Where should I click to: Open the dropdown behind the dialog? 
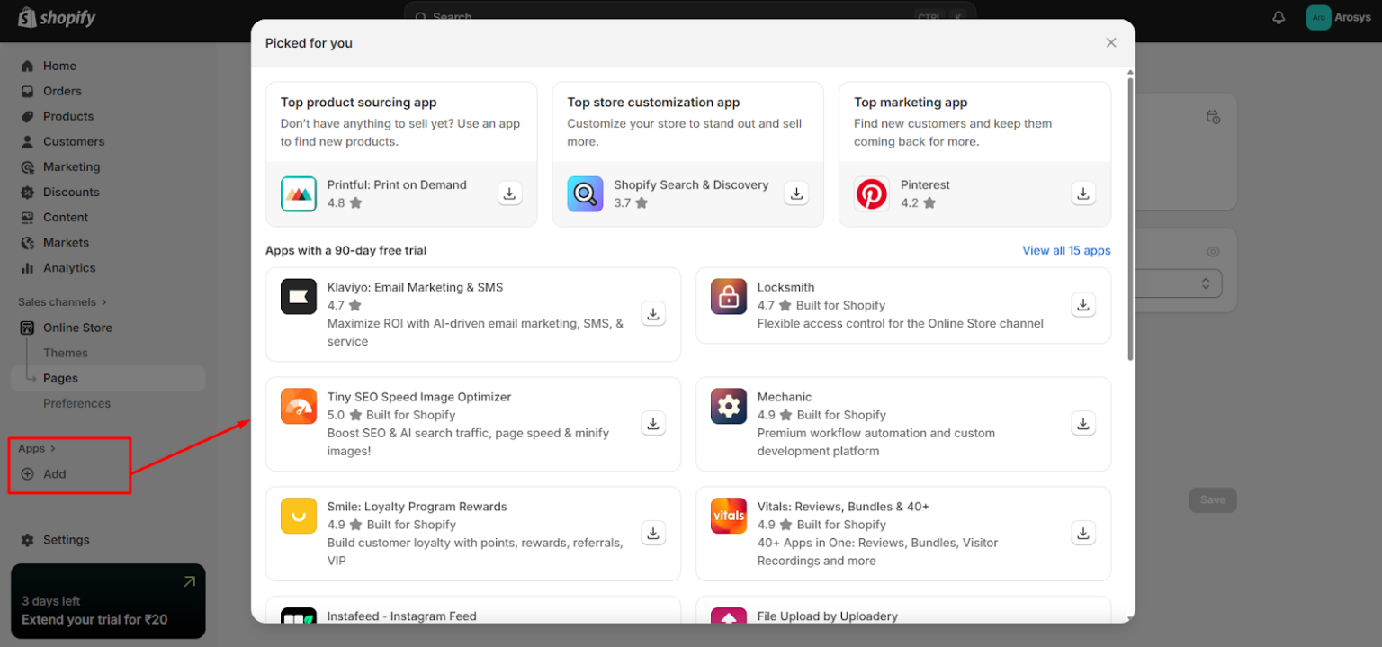coord(1205,283)
